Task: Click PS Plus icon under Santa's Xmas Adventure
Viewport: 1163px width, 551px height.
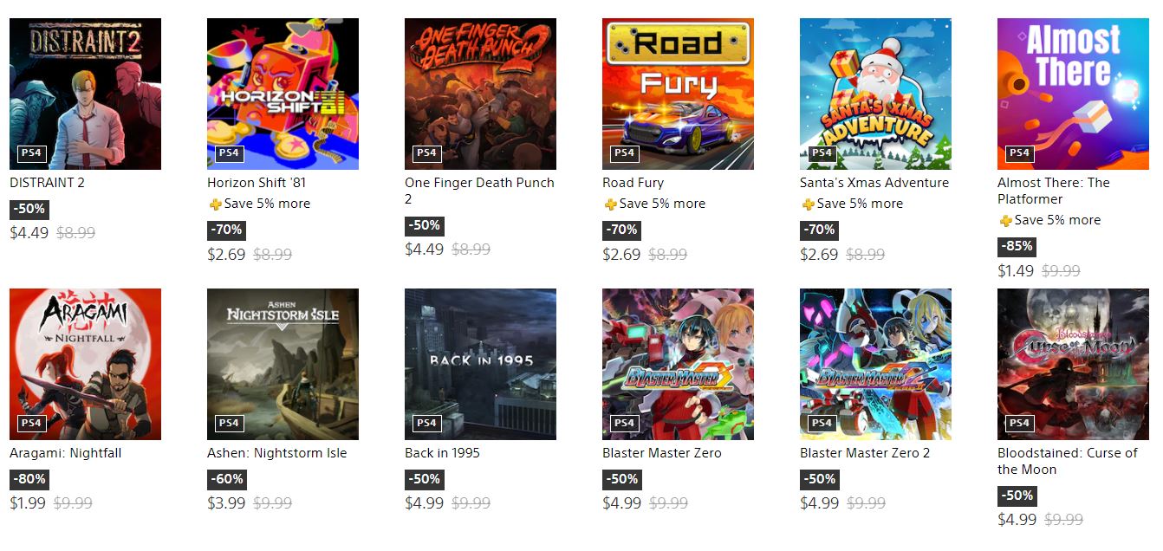Action: [x=808, y=204]
